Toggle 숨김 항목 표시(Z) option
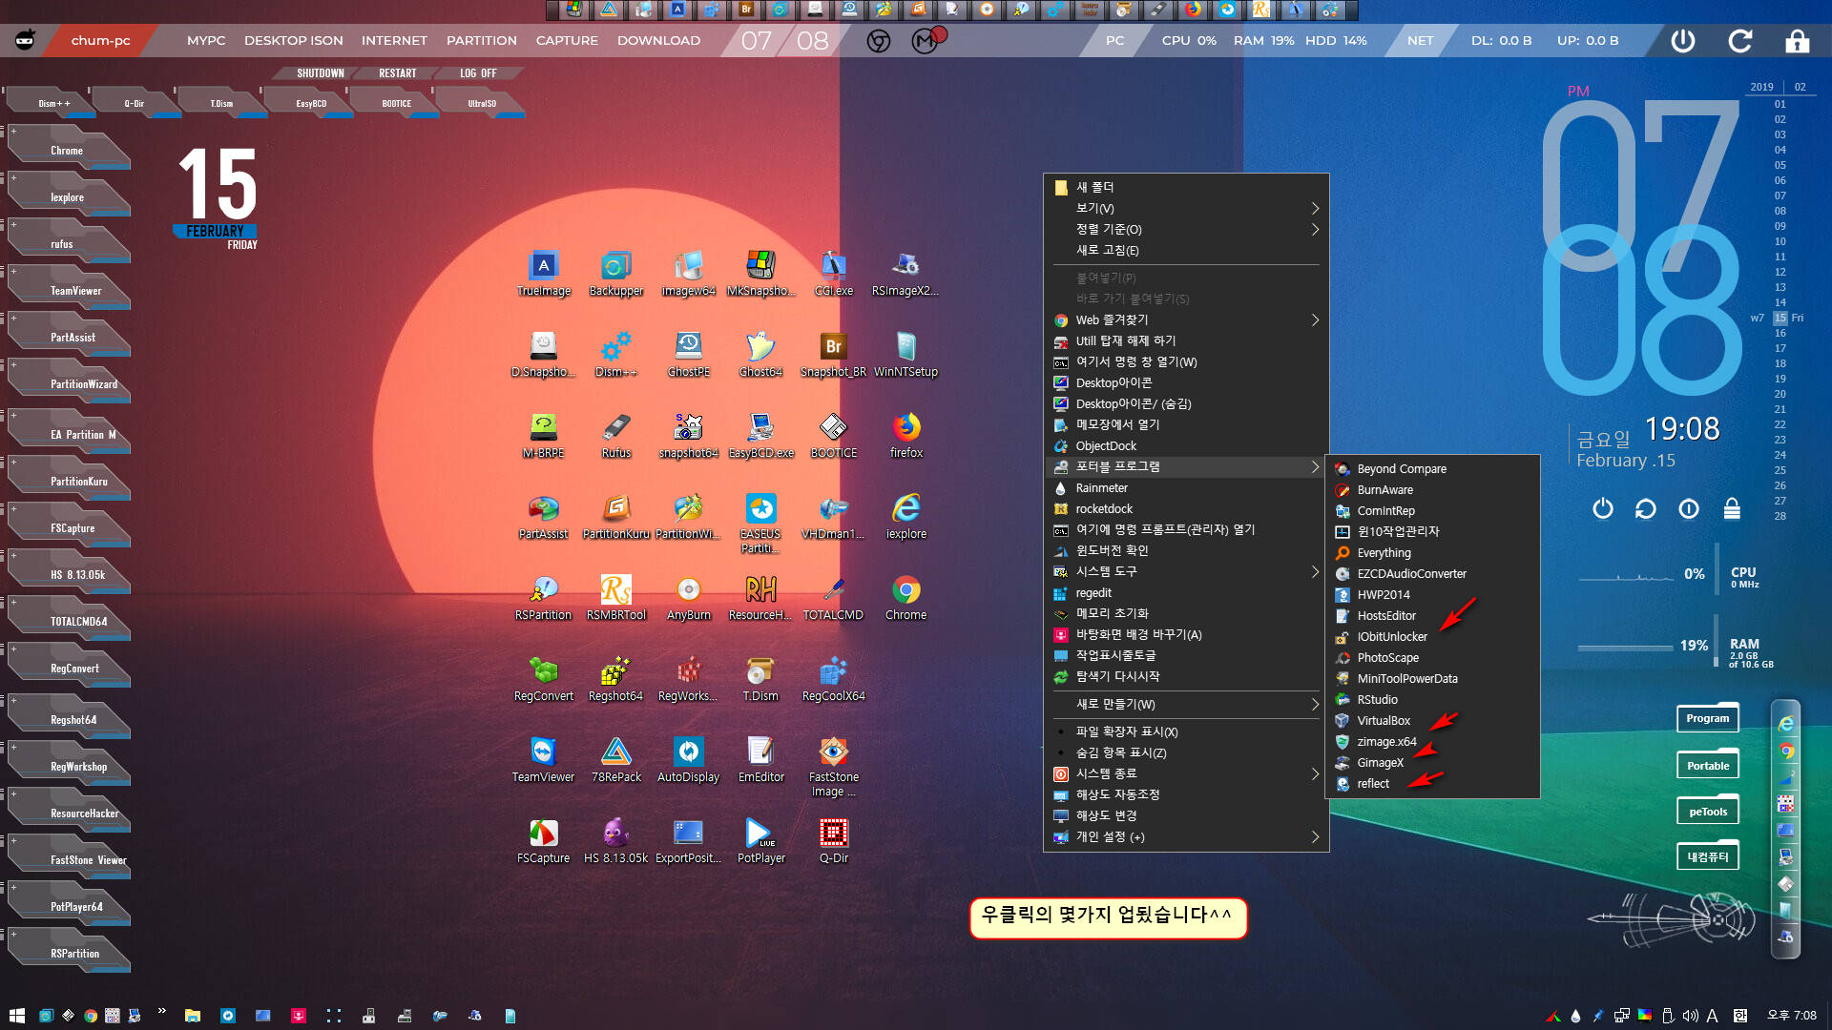This screenshot has width=1832, height=1030. point(1186,752)
